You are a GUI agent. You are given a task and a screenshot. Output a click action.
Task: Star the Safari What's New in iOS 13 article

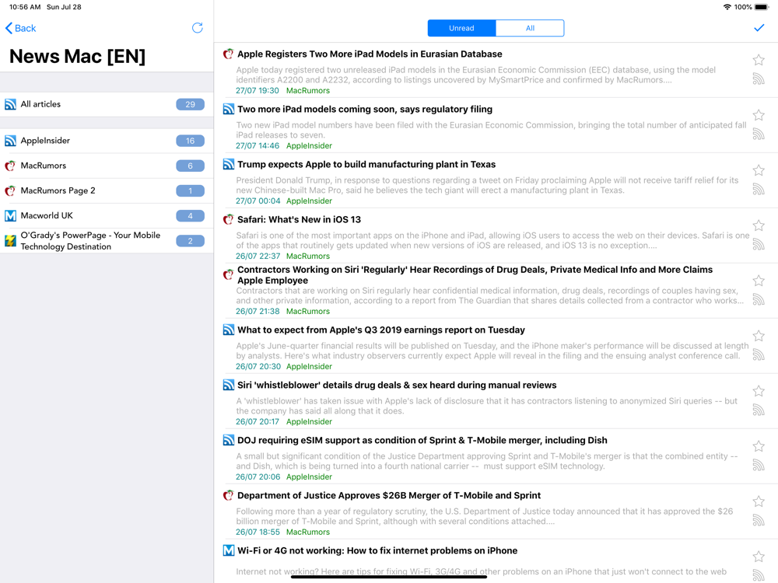[758, 225]
